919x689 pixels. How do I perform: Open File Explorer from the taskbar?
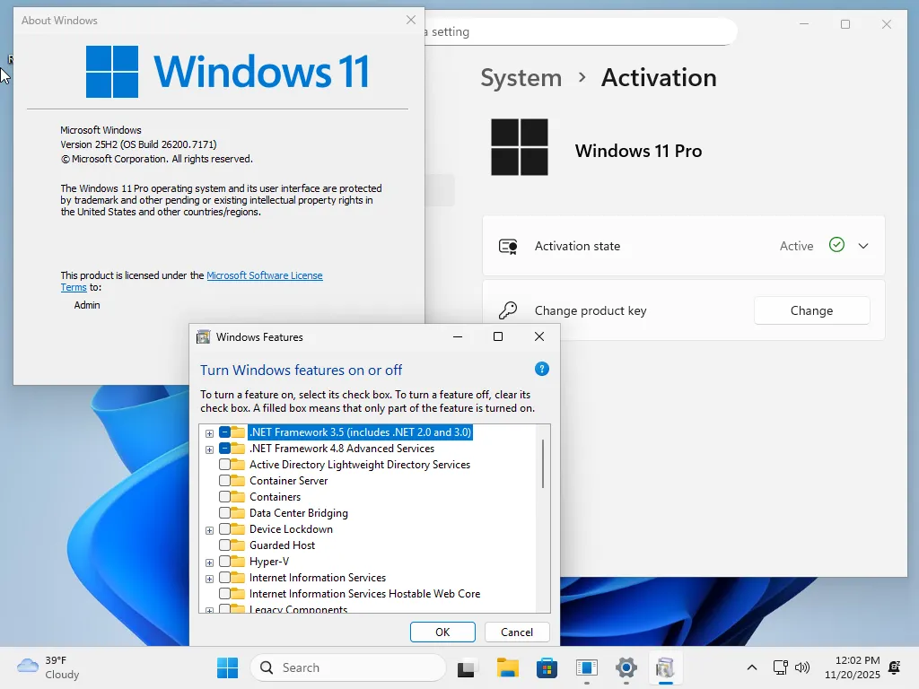[508, 667]
